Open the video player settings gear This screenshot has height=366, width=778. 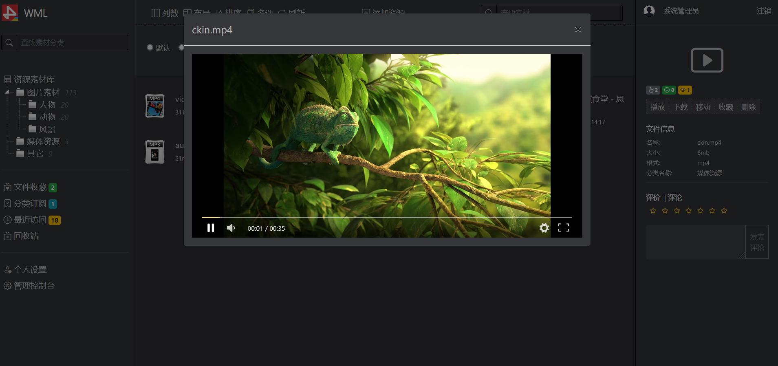pos(544,228)
